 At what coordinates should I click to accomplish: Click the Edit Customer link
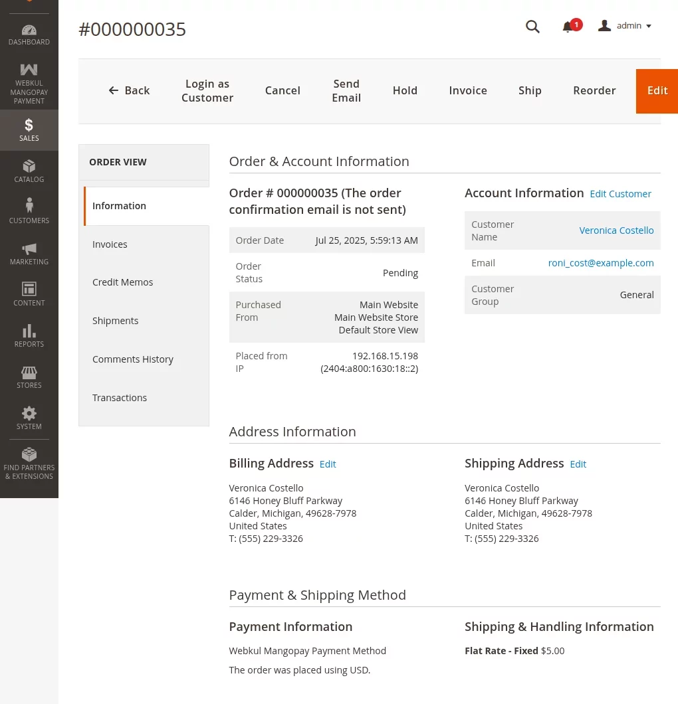pyautogui.click(x=620, y=193)
